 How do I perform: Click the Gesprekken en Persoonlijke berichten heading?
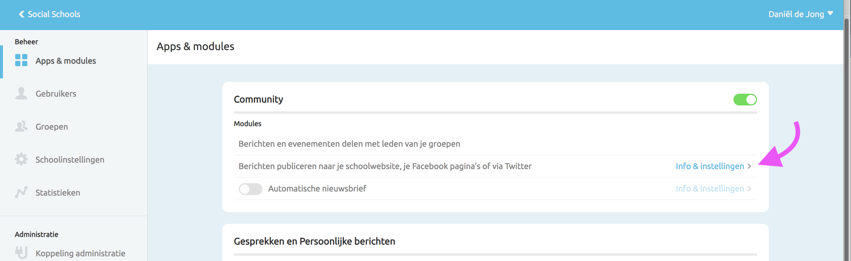tap(314, 241)
